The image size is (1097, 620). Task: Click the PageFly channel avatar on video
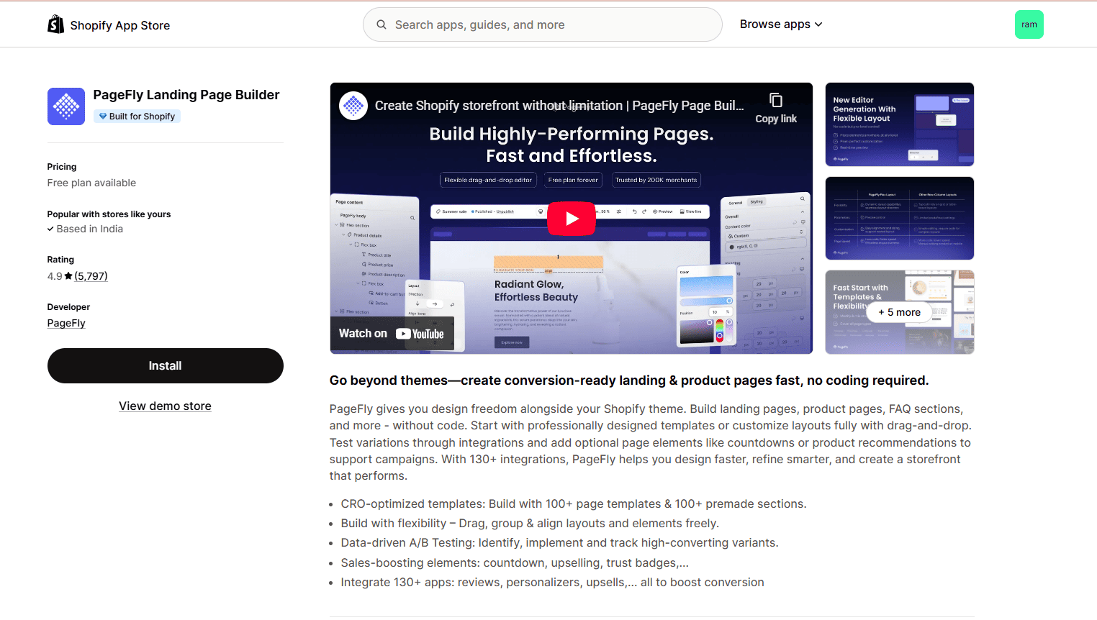click(x=353, y=106)
